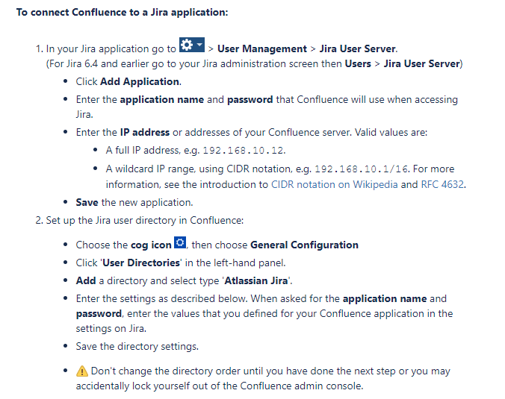
Task: Click the bold text 'User Directories'
Action: click(x=141, y=263)
